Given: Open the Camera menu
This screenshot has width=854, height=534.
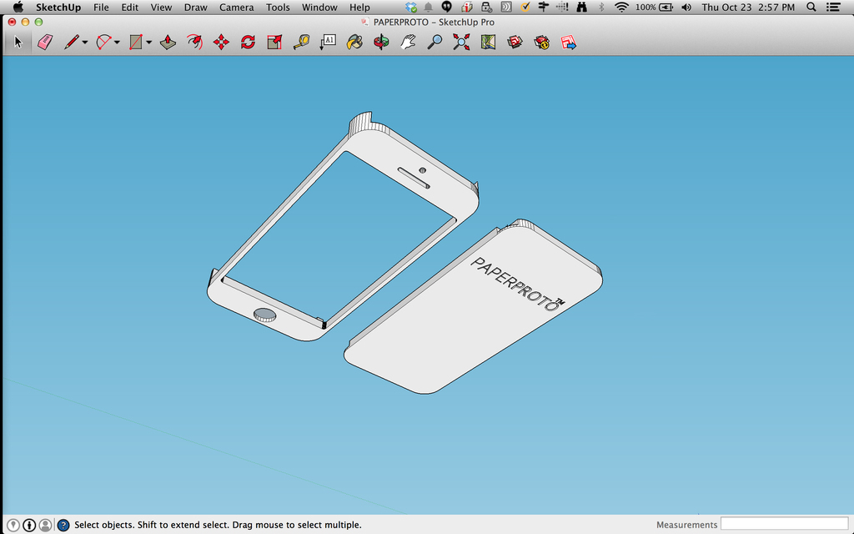Looking at the screenshot, I should pos(236,8).
